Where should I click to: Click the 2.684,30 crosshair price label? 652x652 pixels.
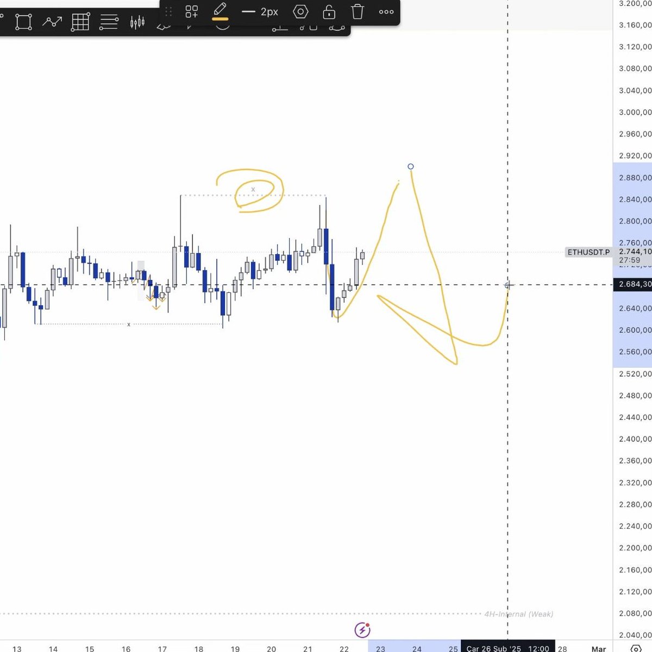click(x=633, y=284)
